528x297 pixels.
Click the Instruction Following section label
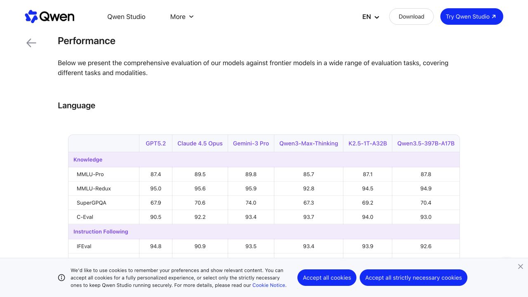[x=101, y=232]
